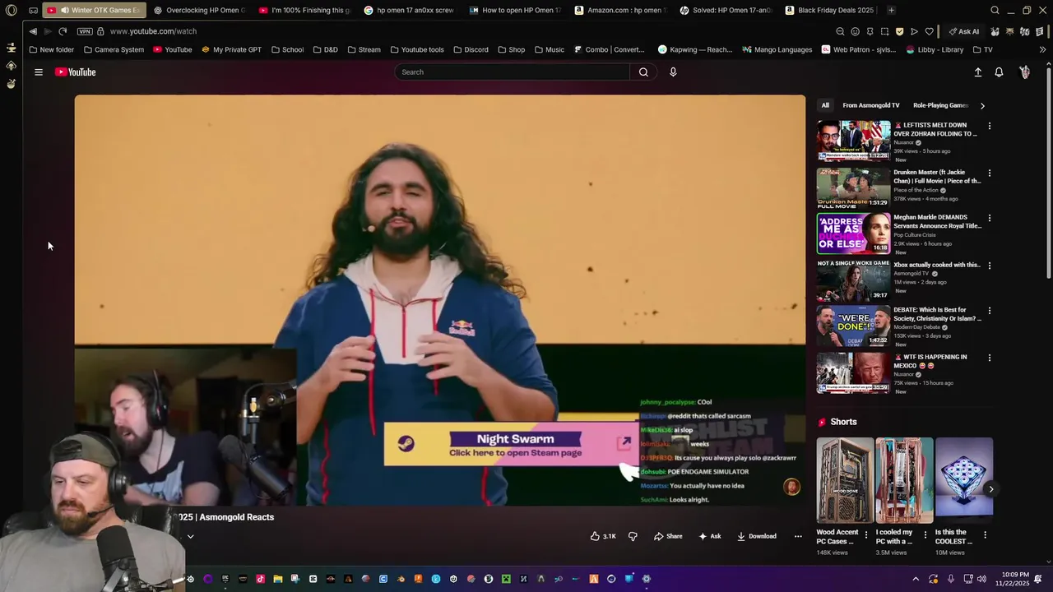Switch to How to open HP Omen tab
1053x592 pixels.
[x=515, y=11]
